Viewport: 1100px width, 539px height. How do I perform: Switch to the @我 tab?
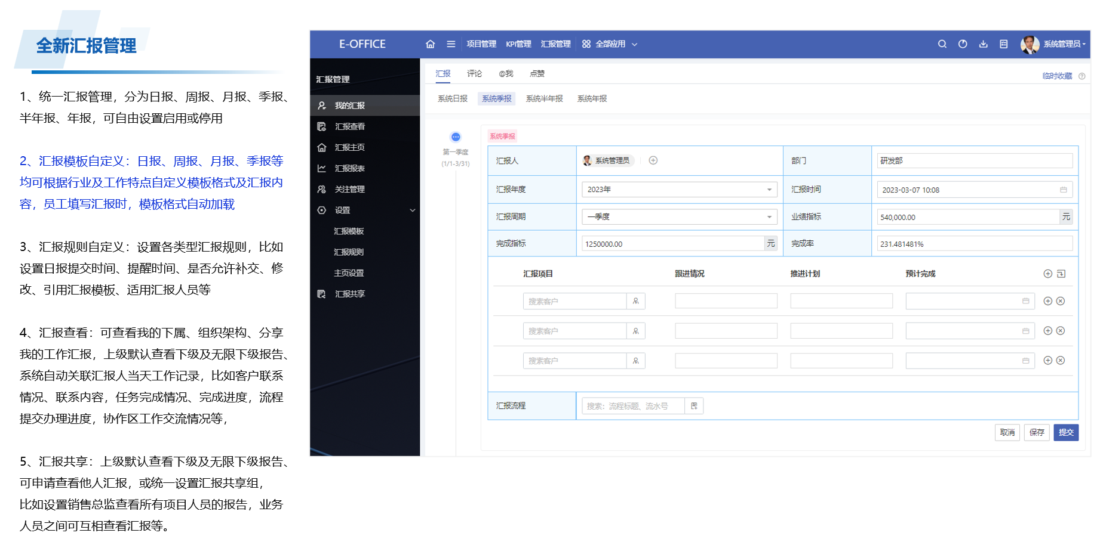506,74
